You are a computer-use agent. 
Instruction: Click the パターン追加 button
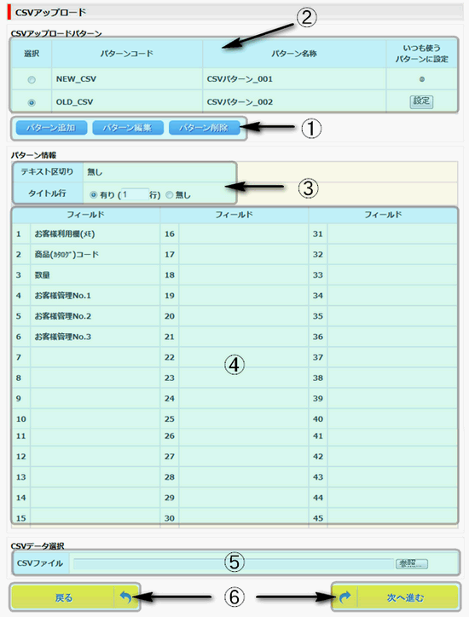[x=51, y=128]
